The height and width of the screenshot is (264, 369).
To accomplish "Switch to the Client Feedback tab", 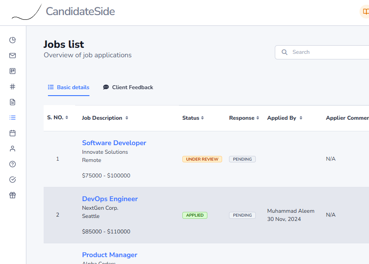I will [128, 87].
